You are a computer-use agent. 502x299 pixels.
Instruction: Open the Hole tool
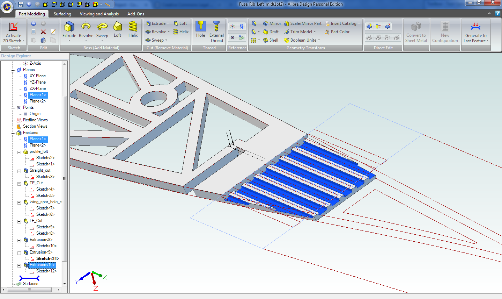pyautogui.click(x=200, y=27)
